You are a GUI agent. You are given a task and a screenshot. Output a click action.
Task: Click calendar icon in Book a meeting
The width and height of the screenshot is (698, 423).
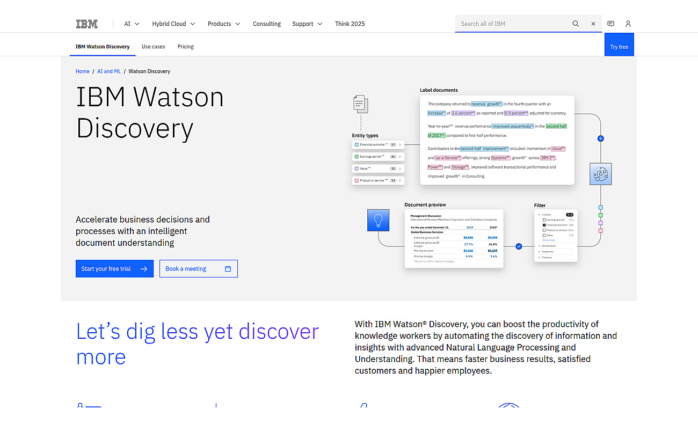click(x=228, y=269)
